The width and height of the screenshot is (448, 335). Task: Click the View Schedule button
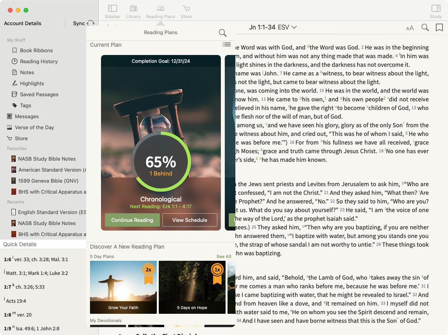click(x=190, y=220)
